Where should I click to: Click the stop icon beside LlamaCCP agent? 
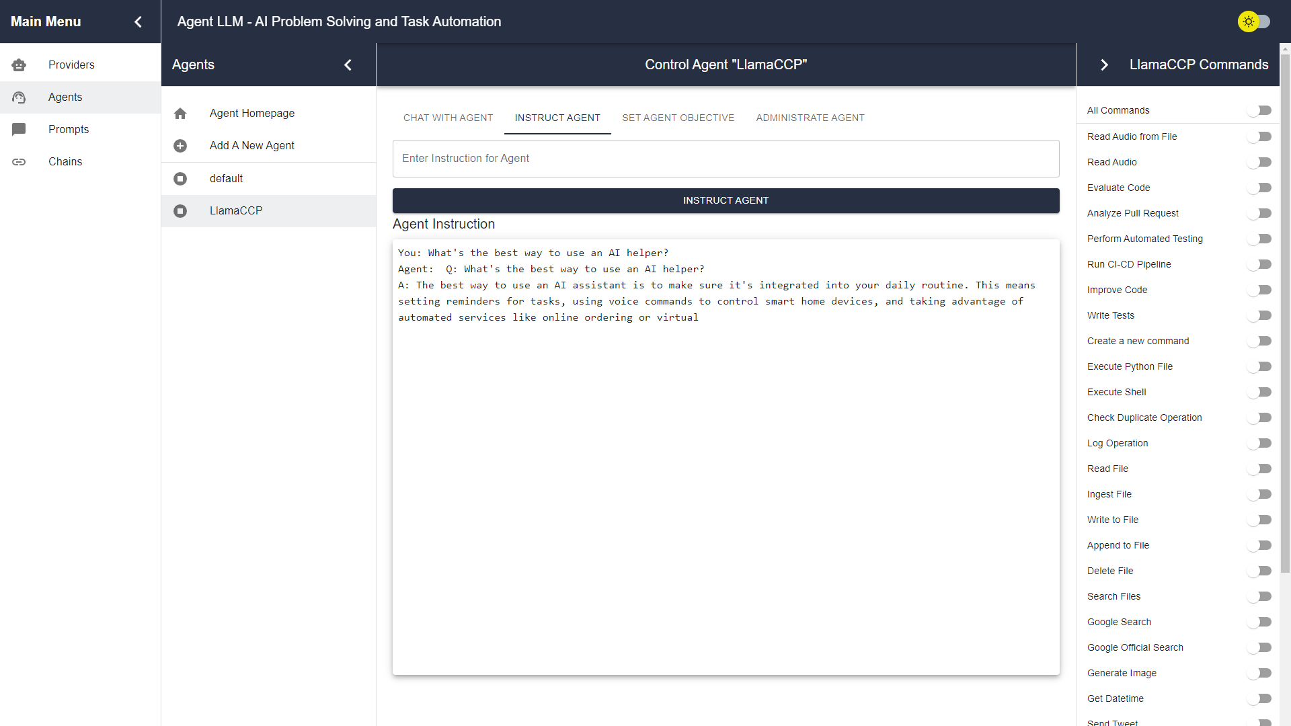[x=180, y=211]
